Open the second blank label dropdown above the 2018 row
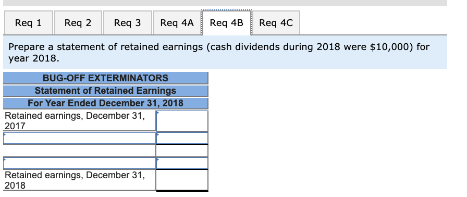 tap(80, 163)
